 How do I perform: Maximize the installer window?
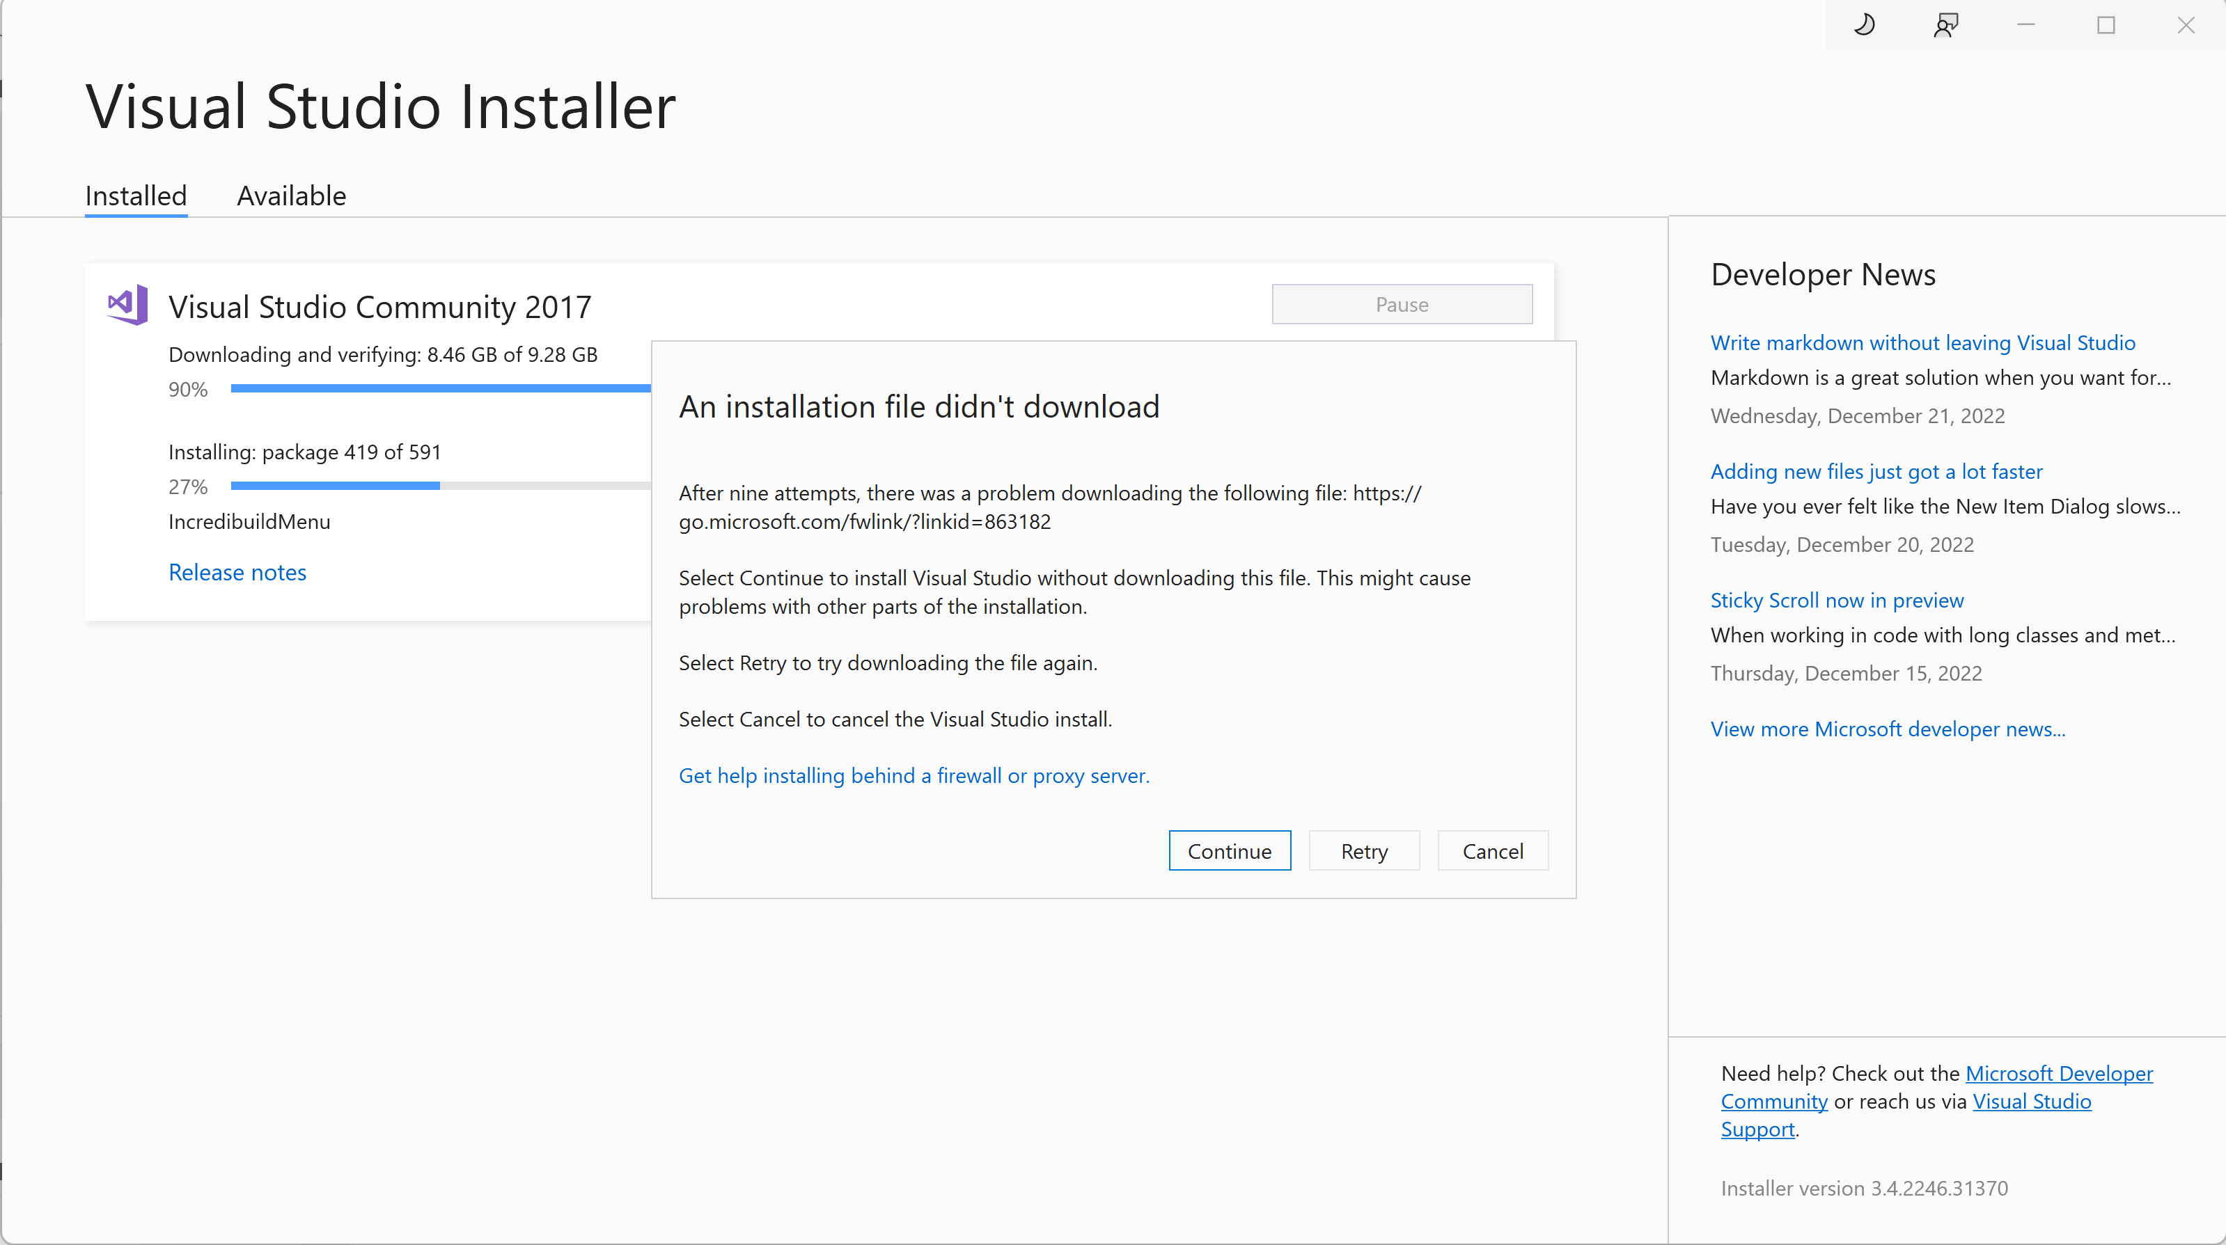2106,25
